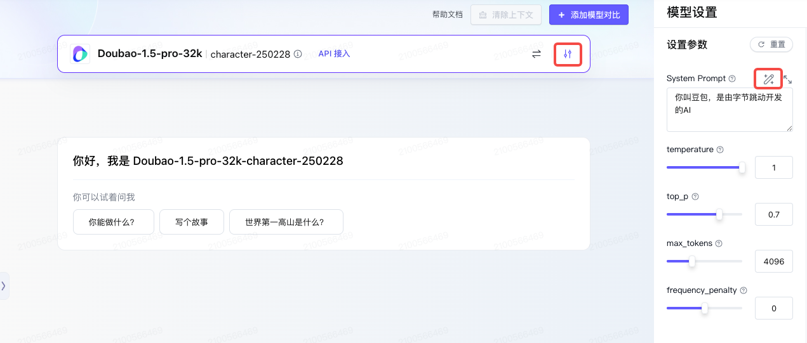Viewport: 807px width, 343px height.
Task: Click help icon next to frequency_penalty
Action: click(743, 290)
